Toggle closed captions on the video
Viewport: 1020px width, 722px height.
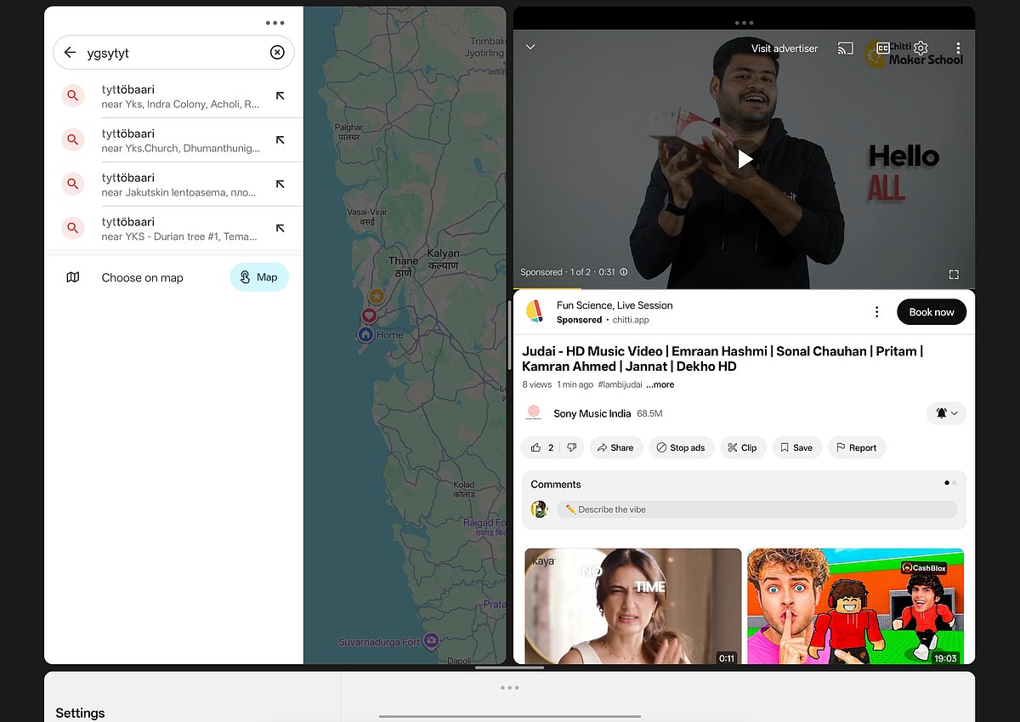(883, 48)
